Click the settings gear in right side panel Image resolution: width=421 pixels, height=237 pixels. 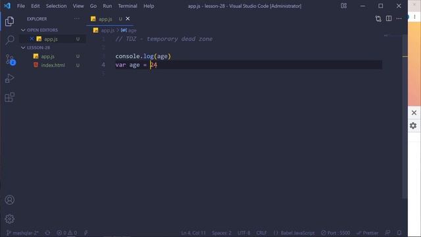point(413,126)
